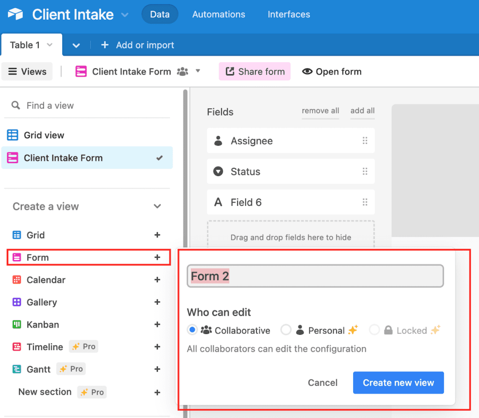Click the Airtable logo
The width and height of the screenshot is (479, 418).
(x=15, y=14)
